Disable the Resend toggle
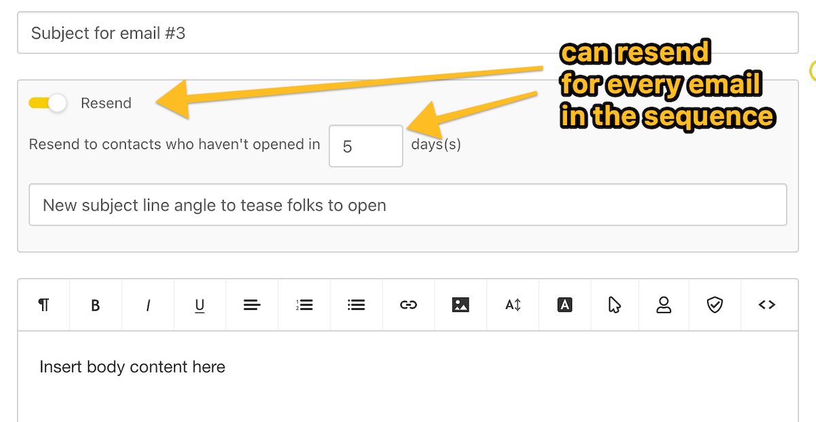 47,103
